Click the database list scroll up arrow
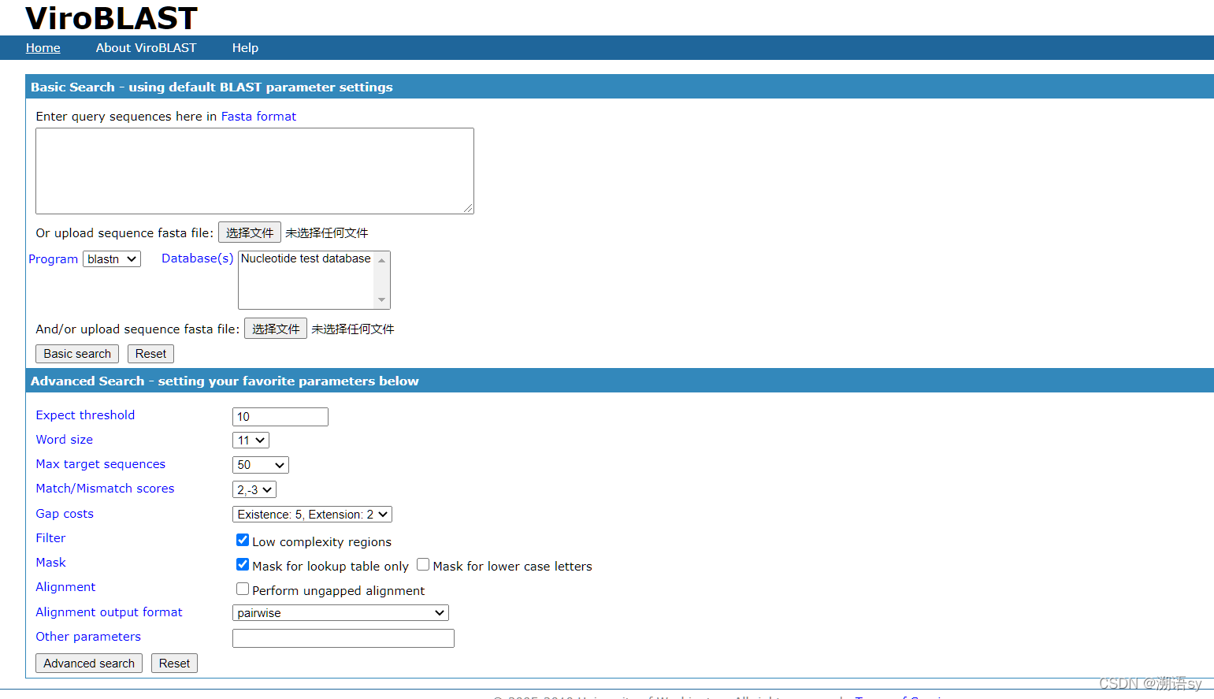 (382, 261)
